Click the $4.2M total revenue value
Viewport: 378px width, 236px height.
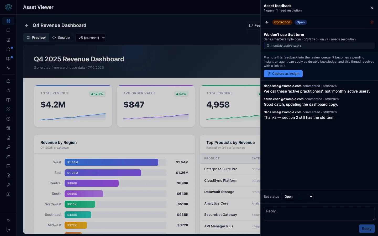(53, 105)
